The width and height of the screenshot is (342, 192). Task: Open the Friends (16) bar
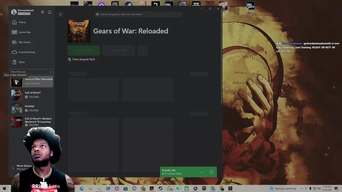pos(188,172)
